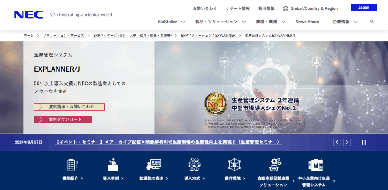Open the 業種・業務 menu
The image size is (388, 190).
click(x=266, y=22)
